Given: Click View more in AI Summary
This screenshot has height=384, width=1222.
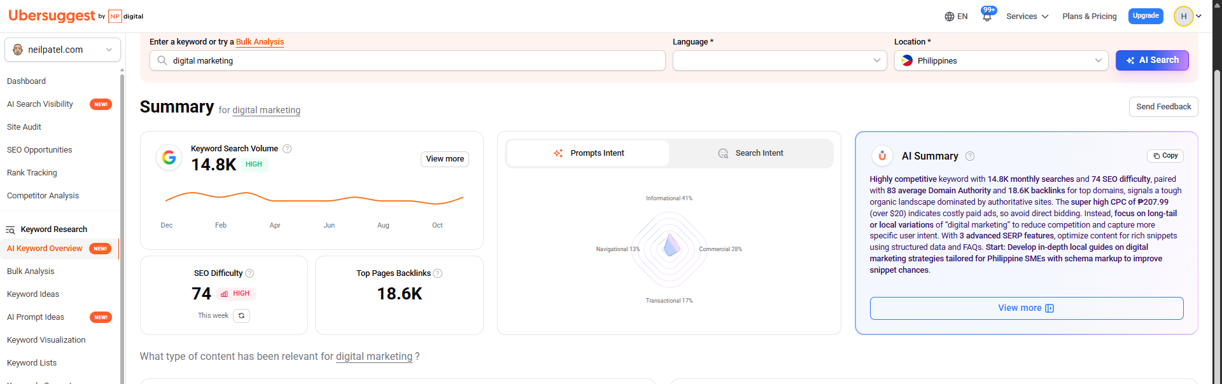Looking at the screenshot, I should pyautogui.click(x=1027, y=308).
